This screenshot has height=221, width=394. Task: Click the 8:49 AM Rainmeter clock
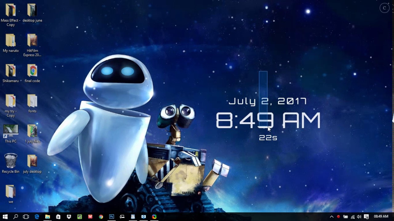268,120
